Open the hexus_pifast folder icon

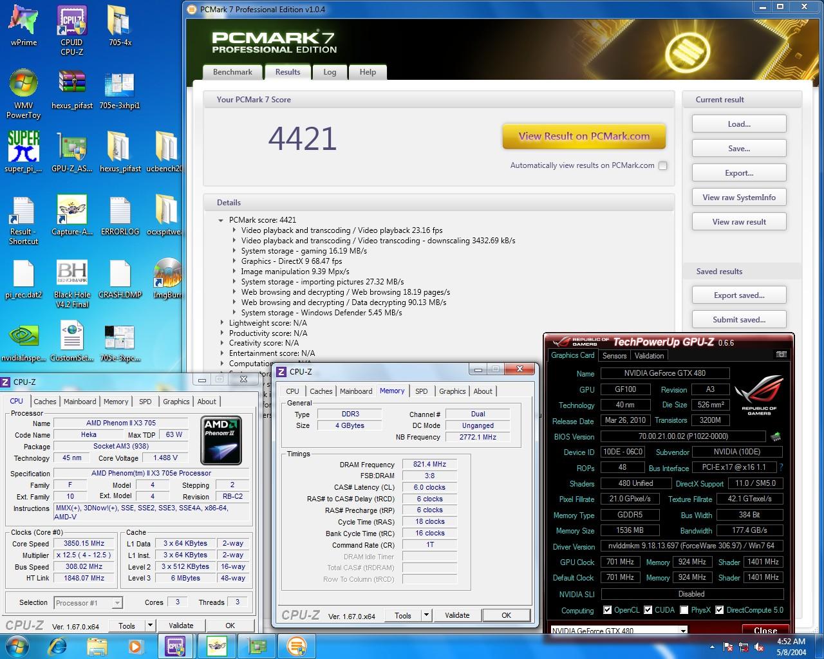pos(120,152)
